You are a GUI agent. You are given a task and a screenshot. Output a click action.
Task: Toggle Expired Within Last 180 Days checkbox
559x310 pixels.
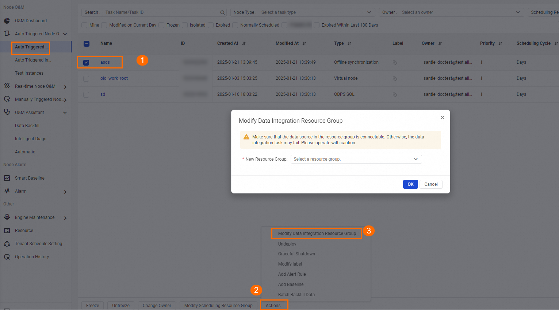(317, 25)
